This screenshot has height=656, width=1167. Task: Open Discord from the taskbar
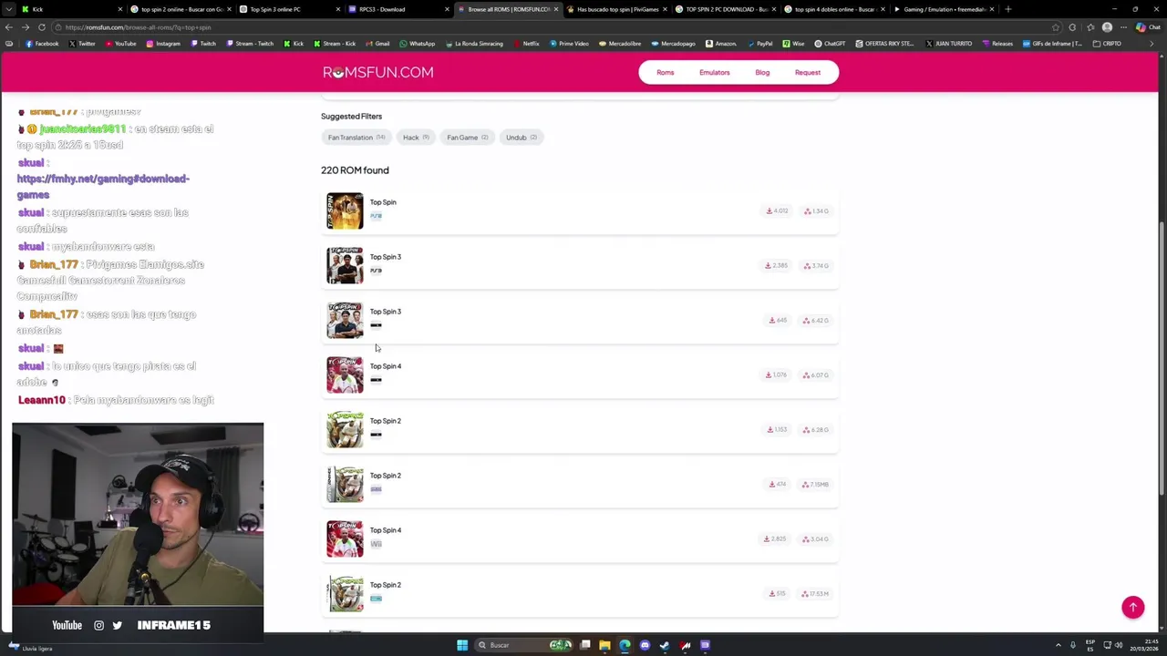(x=645, y=645)
